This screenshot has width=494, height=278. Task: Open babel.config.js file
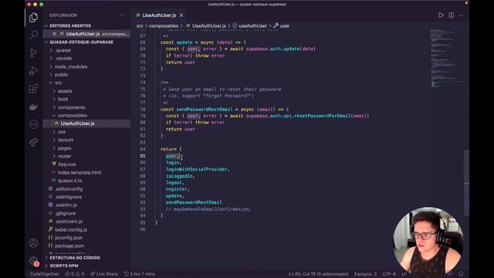[70, 230]
